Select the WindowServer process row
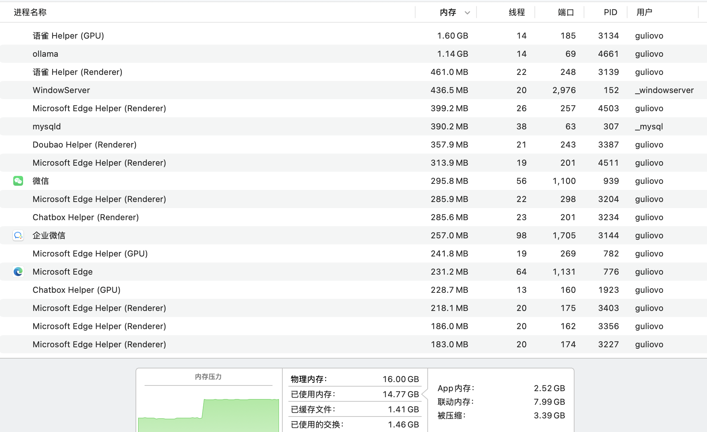Screen dimensions: 707x432 (x=353, y=90)
